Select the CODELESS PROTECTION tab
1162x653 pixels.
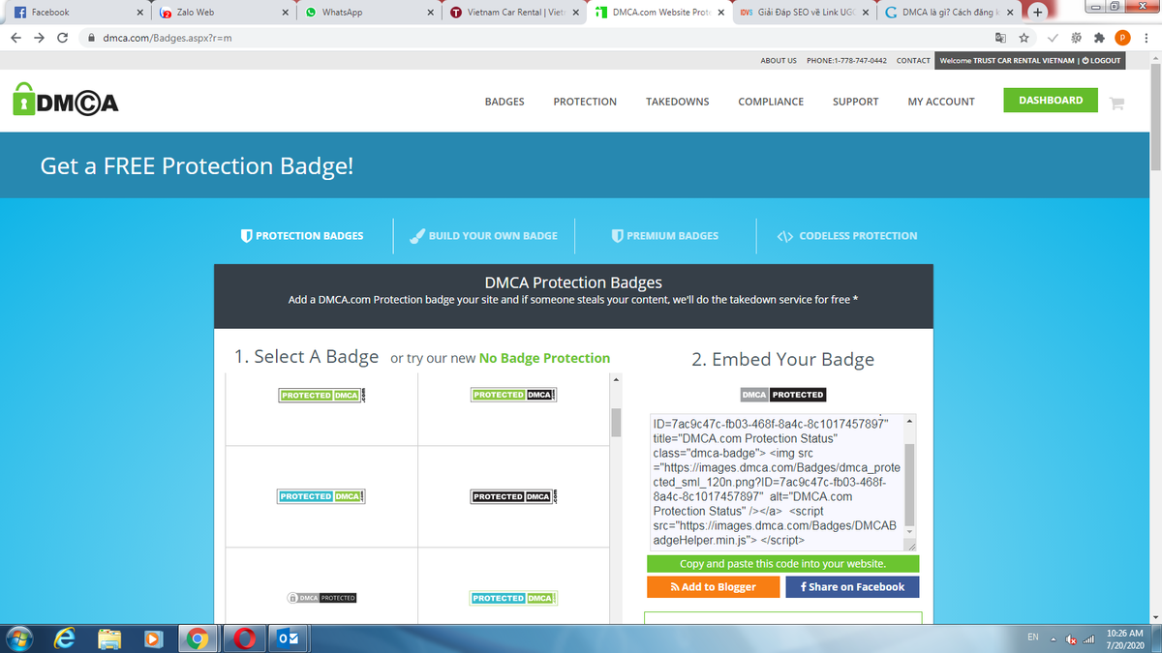(847, 235)
